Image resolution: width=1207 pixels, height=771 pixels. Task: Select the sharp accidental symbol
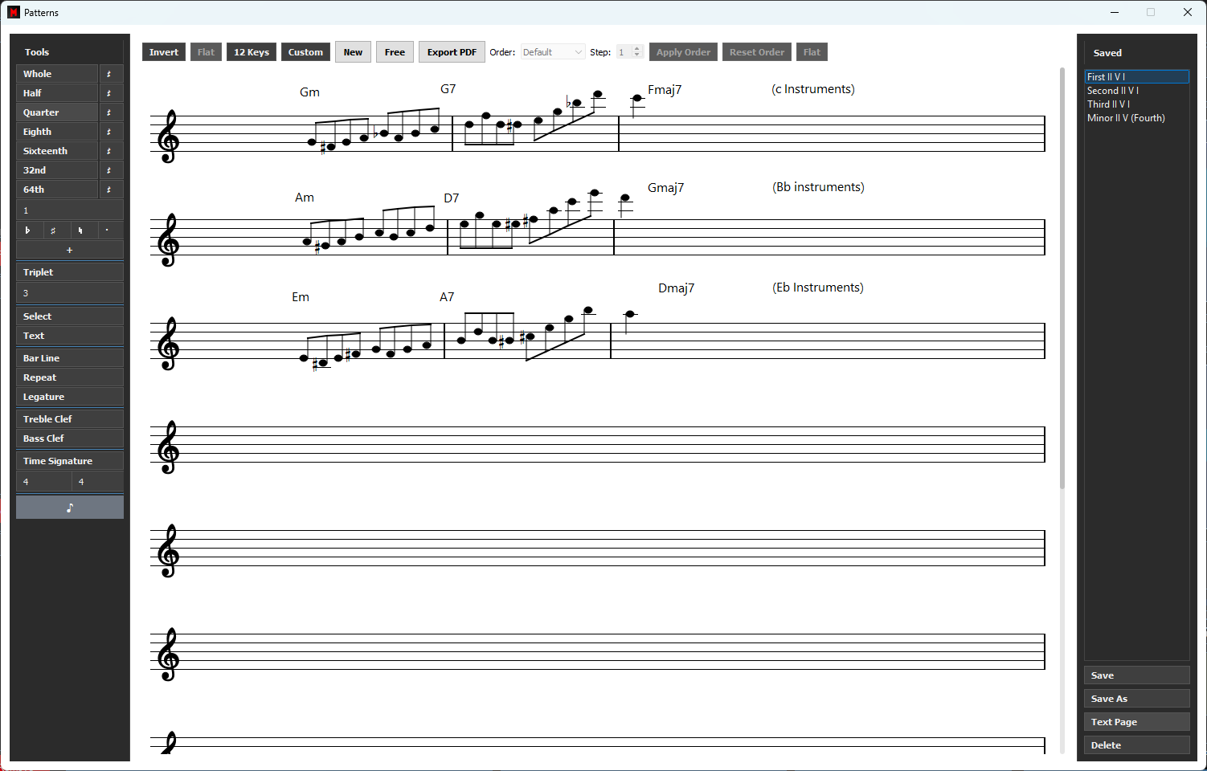54,230
